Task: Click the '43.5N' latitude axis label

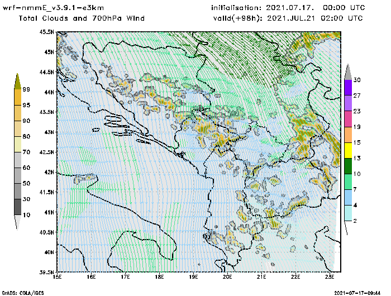Action: click(x=46, y=112)
